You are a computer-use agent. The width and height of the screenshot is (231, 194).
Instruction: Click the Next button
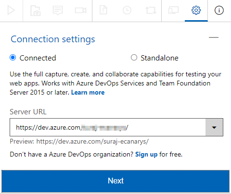pyautogui.click(x=115, y=181)
